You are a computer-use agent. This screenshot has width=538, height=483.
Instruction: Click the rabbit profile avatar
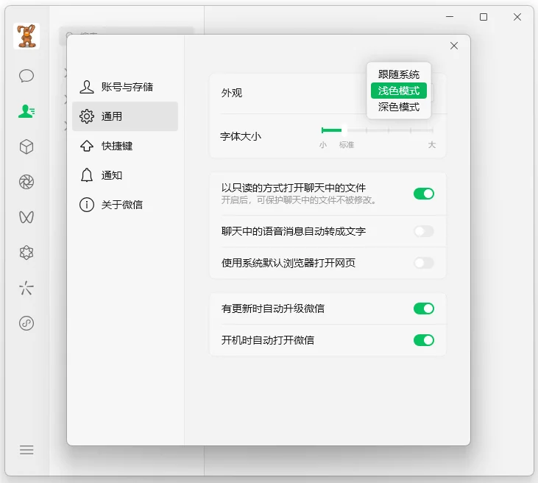point(26,36)
